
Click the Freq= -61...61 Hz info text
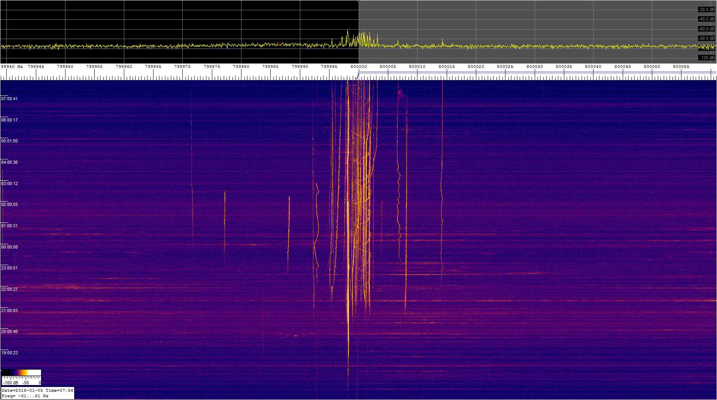[25, 396]
